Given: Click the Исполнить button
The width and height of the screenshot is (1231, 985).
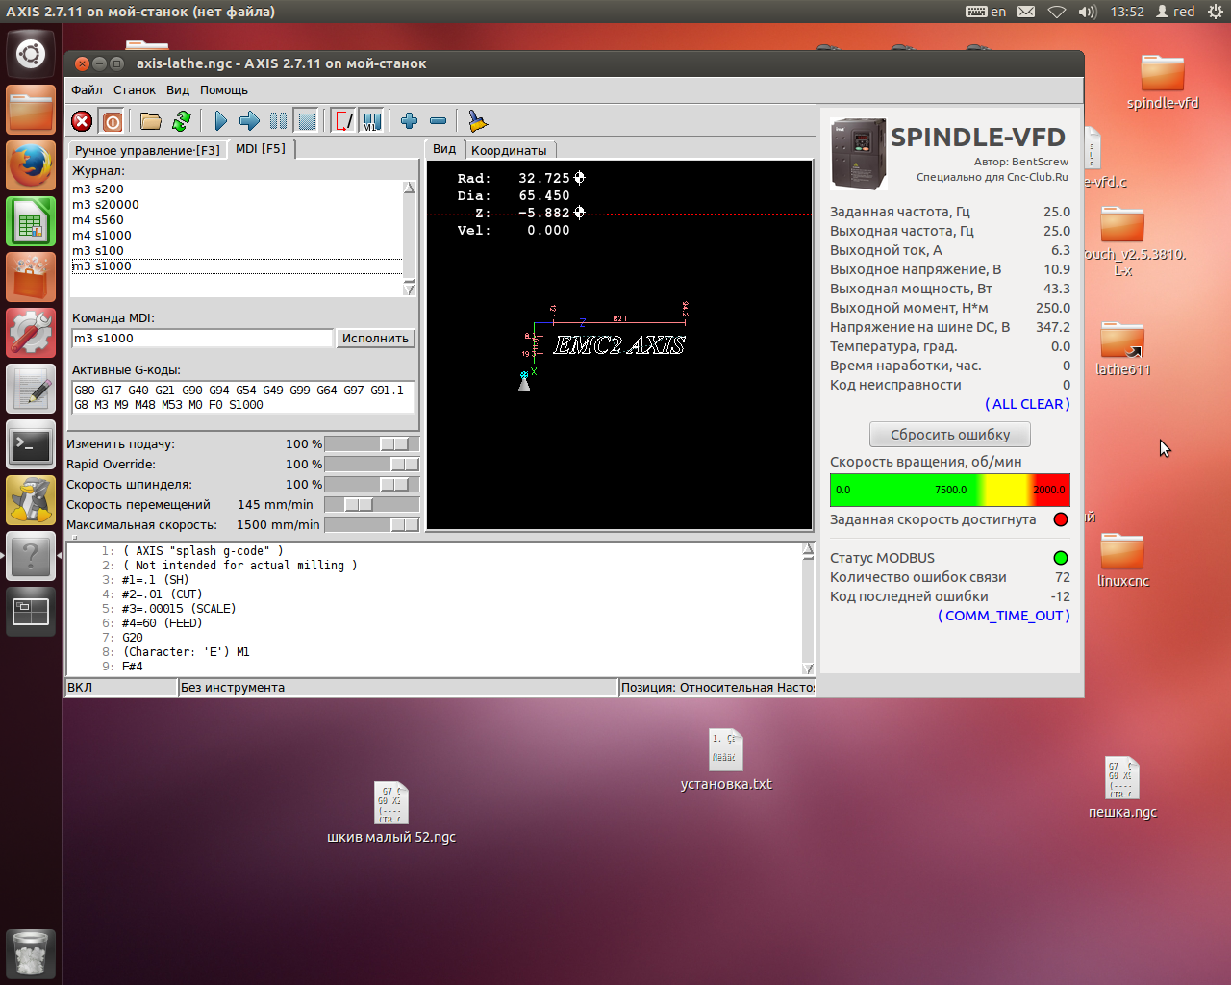Looking at the screenshot, I should point(375,339).
